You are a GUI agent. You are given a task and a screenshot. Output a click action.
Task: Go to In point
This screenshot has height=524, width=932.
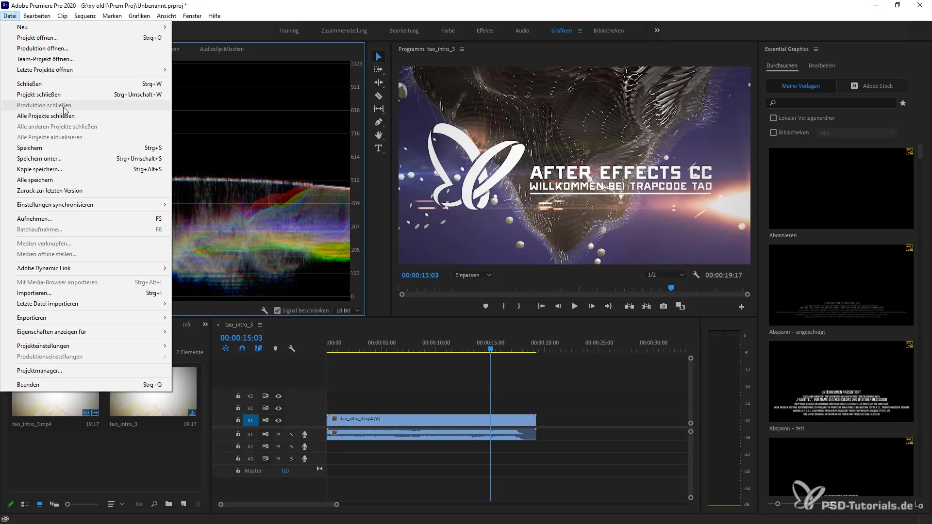click(541, 306)
